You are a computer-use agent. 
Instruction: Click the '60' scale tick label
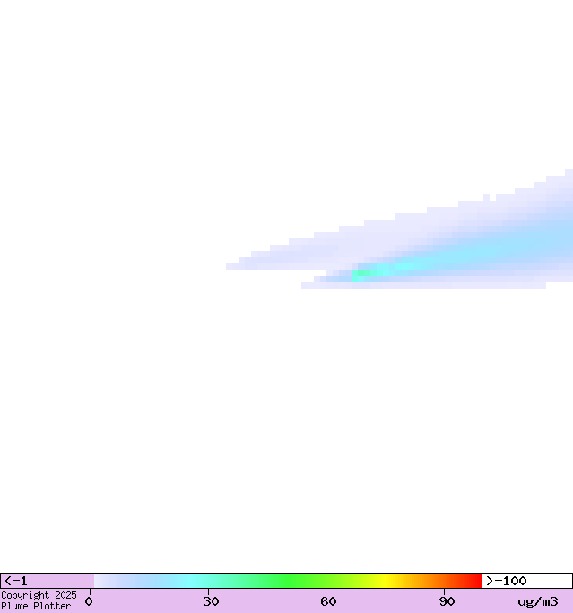328,601
